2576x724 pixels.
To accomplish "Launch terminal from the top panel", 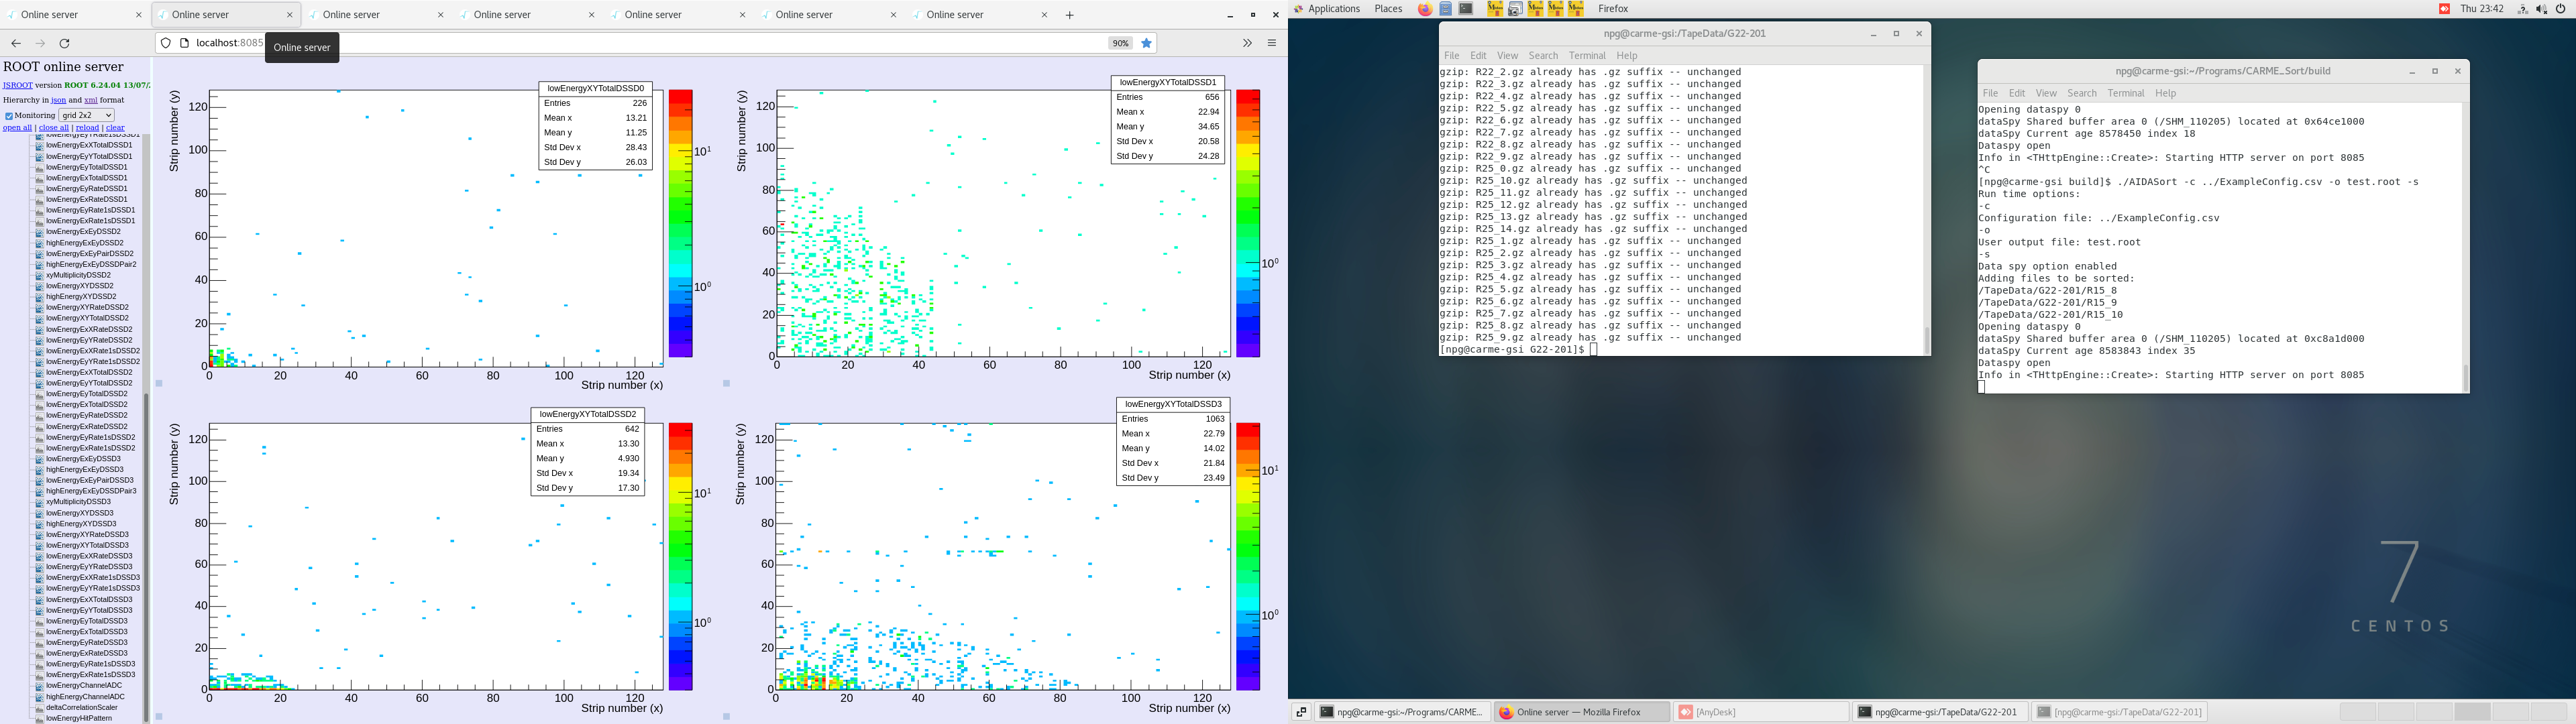I will tap(1466, 9).
